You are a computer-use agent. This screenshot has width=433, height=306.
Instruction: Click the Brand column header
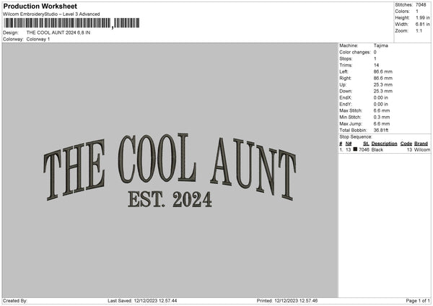pos(421,144)
